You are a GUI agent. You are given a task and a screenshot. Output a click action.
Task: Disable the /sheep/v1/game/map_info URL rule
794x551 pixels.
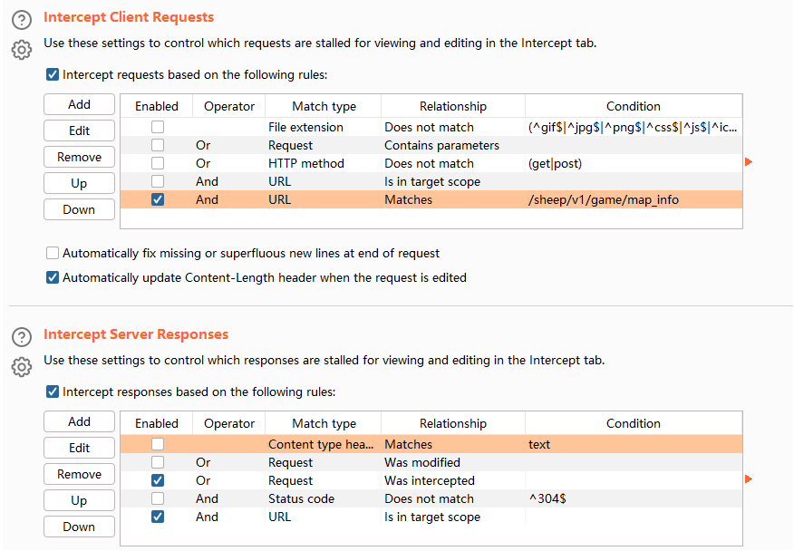pos(158,199)
